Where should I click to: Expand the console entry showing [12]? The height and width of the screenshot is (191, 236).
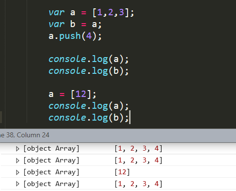(x=17, y=172)
